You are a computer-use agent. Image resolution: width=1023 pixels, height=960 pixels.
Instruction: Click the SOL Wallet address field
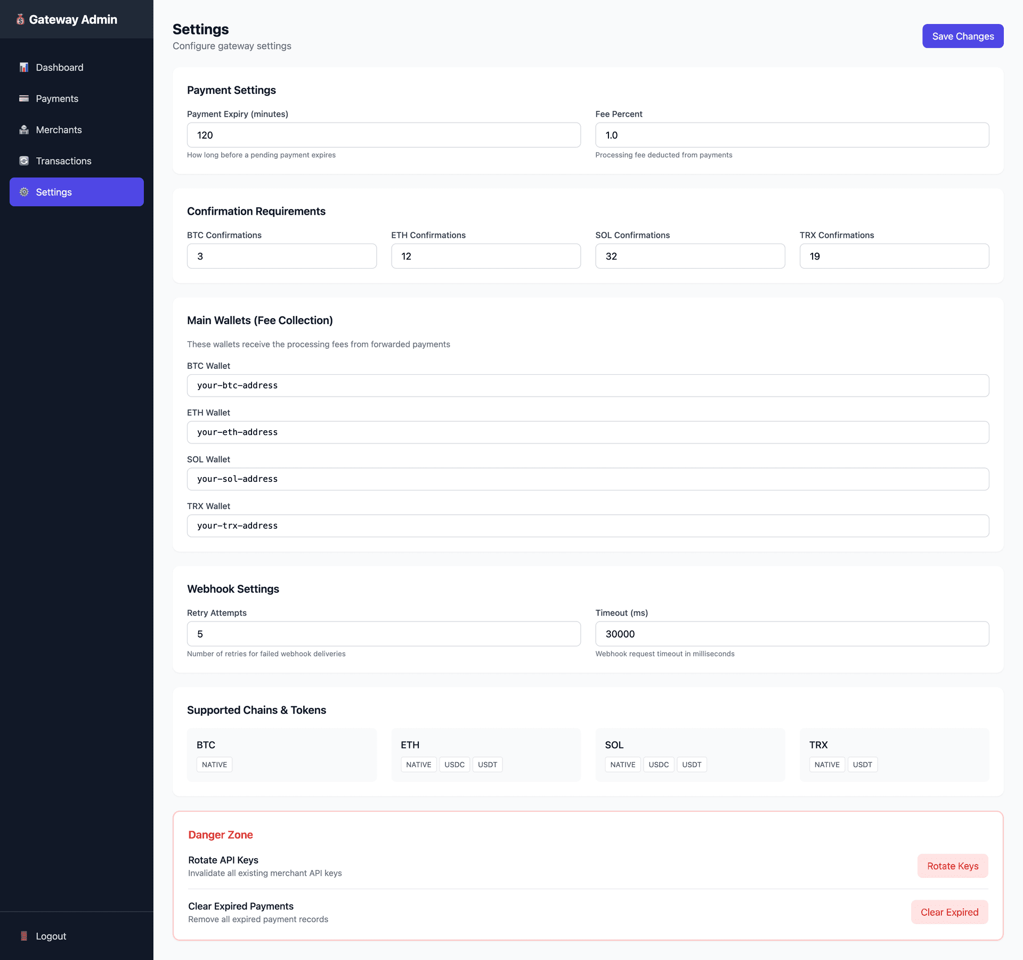[588, 479]
